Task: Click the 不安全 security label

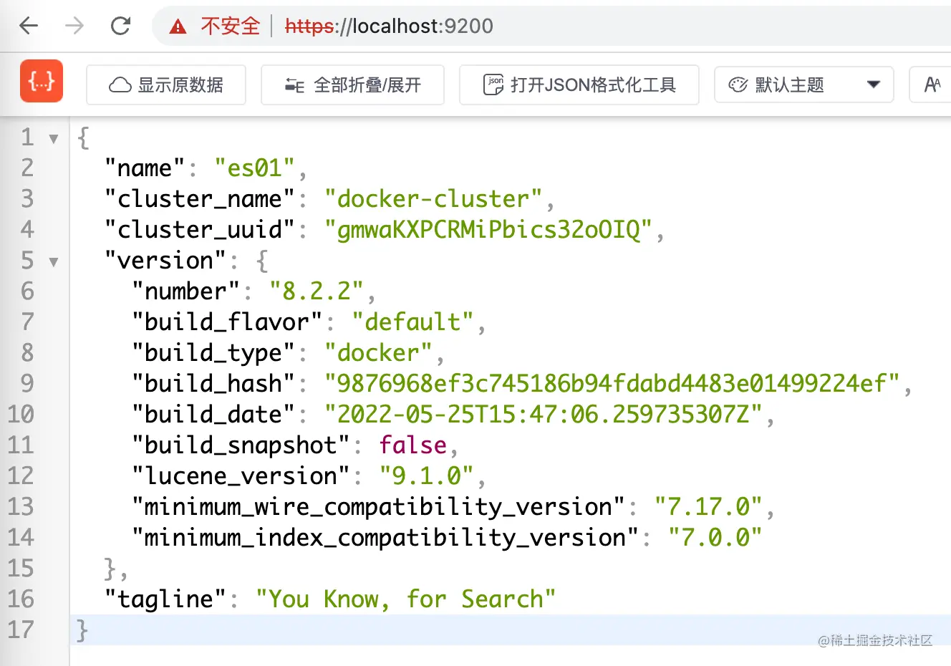Action: [x=231, y=26]
